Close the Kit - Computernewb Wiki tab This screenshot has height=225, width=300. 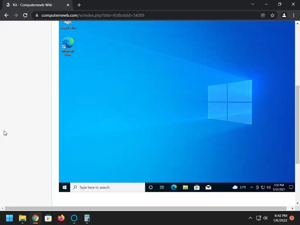pos(68,5)
